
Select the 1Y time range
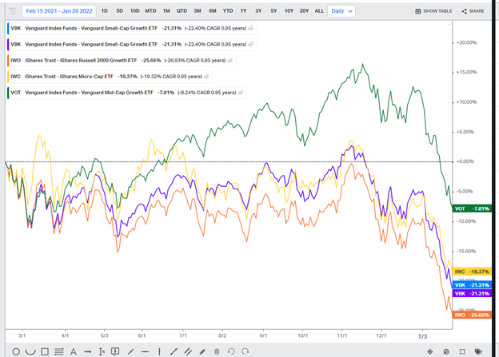[x=243, y=11]
